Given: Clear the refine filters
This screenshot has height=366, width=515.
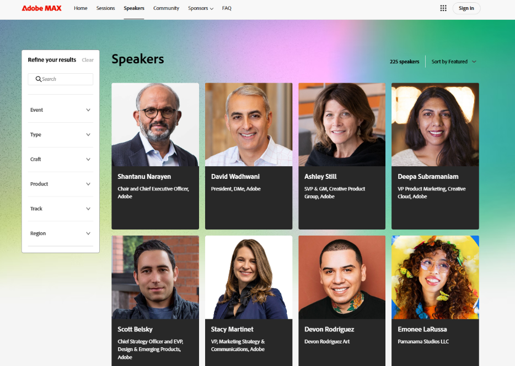Looking at the screenshot, I should (88, 60).
